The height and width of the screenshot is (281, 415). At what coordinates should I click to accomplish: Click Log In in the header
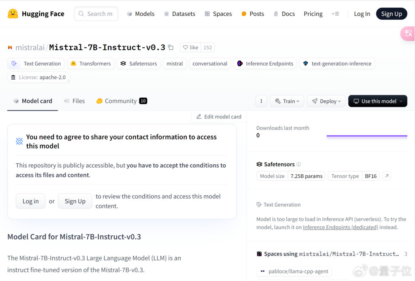[x=362, y=14]
